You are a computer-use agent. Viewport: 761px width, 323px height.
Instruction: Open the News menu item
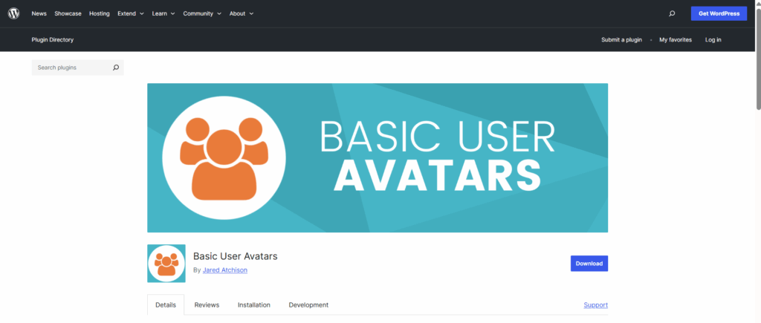(39, 13)
